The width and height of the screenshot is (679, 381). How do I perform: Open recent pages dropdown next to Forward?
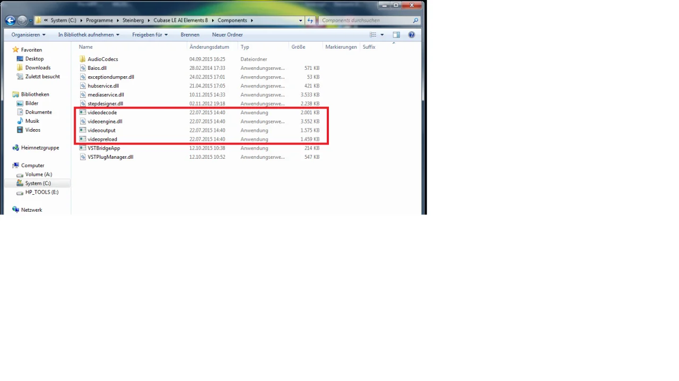(x=31, y=21)
